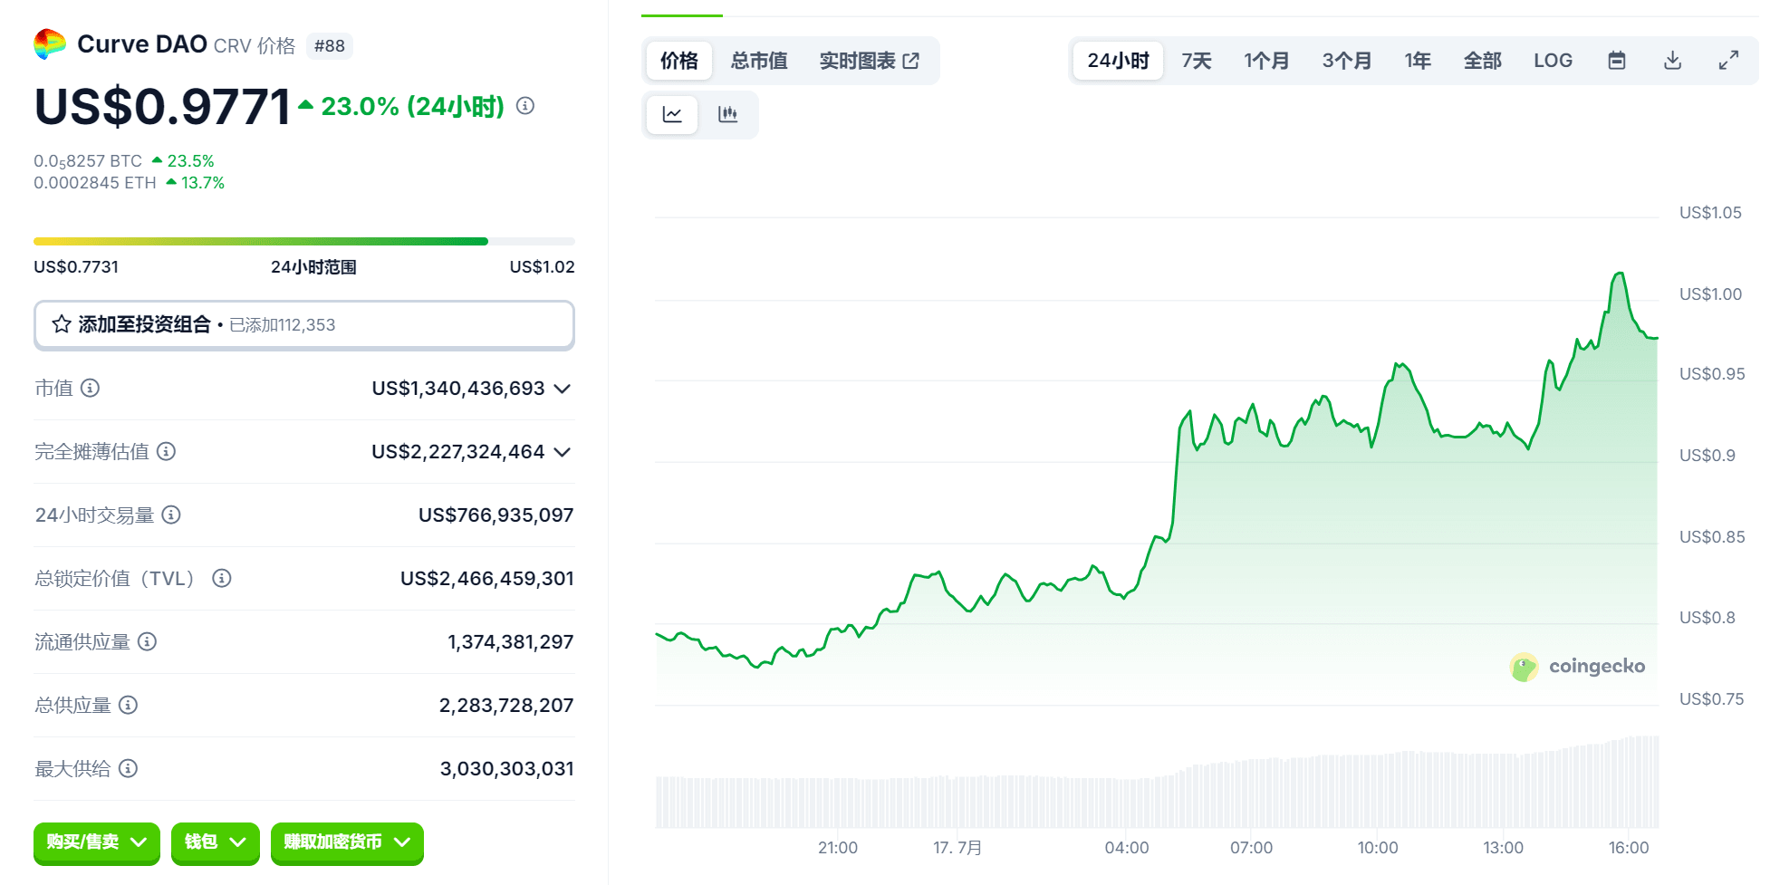Click the 3,030,303,031 max supply value

[x=507, y=769]
